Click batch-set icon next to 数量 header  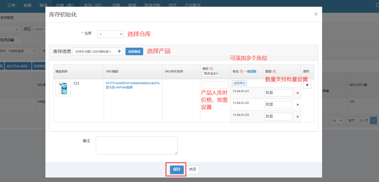coord(274,71)
